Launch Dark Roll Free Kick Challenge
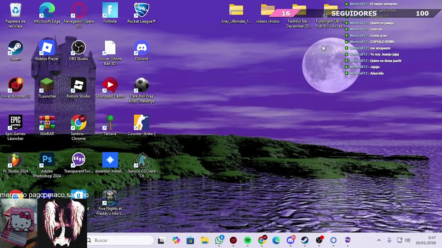The image size is (442, 248). click(x=141, y=91)
